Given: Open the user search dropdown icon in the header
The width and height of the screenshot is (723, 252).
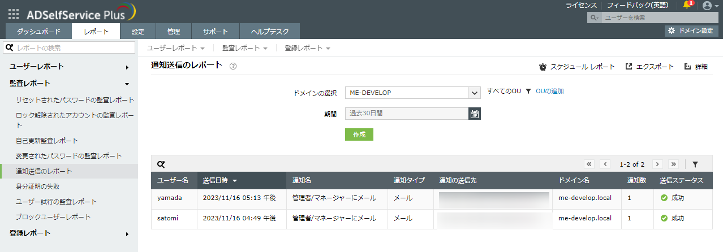Looking at the screenshot, I should [x=594, y=18].
